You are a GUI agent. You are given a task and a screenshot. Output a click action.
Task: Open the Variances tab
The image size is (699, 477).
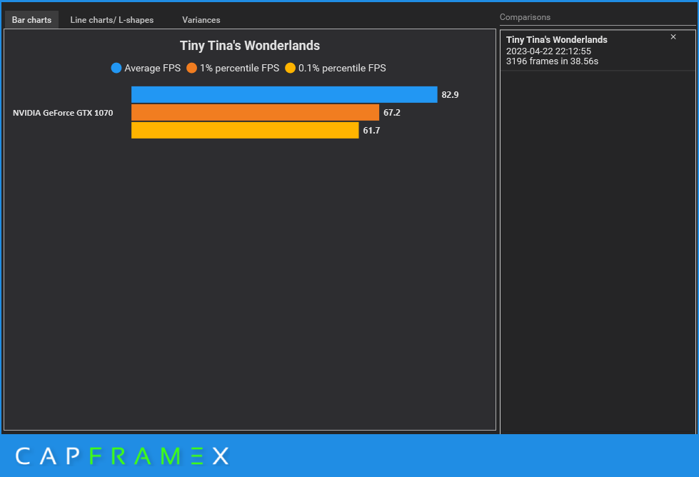point(201,20)
